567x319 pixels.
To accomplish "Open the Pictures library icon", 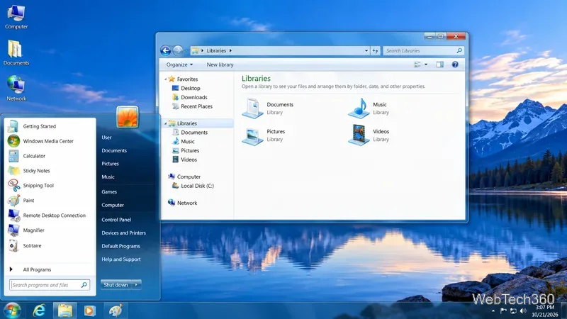I will coord(252,135).
